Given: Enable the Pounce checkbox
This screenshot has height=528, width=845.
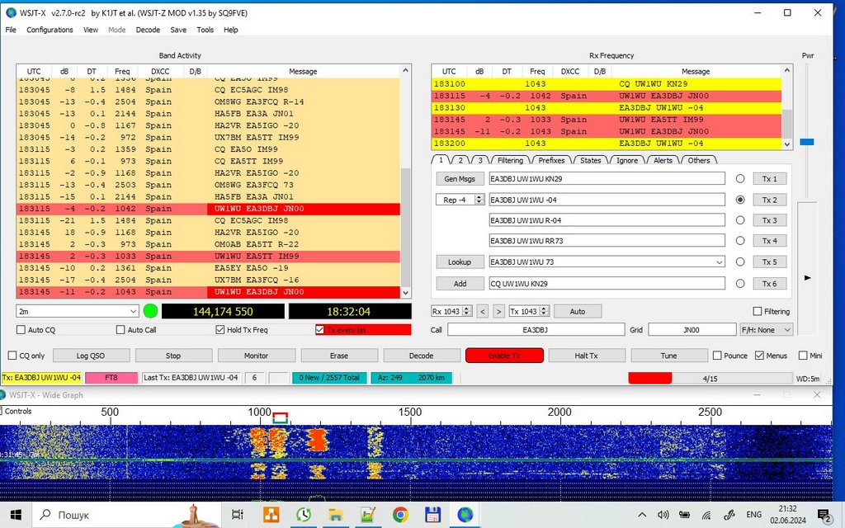Looking at the screenshot, I should coord(717,356).
